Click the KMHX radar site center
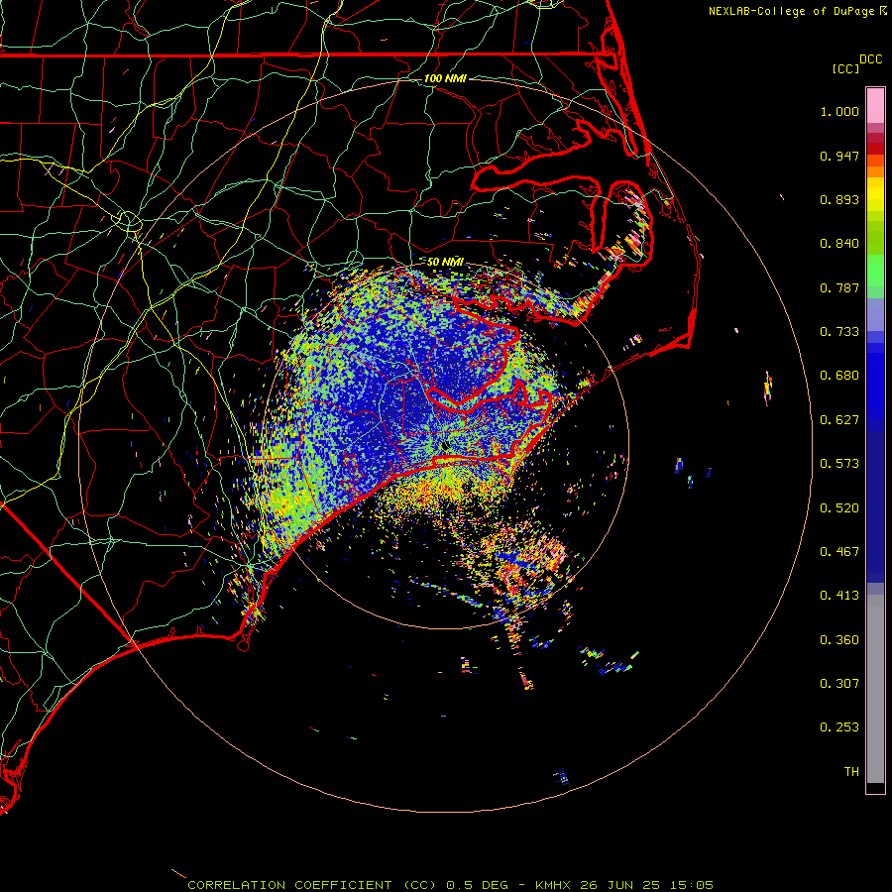 (445, 446)
